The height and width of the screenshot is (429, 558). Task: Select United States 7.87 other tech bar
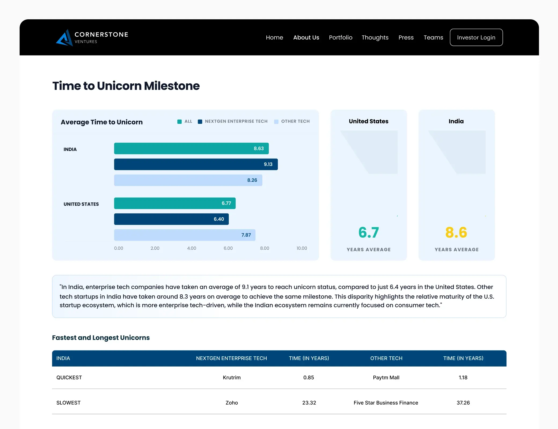coord(185,235)
